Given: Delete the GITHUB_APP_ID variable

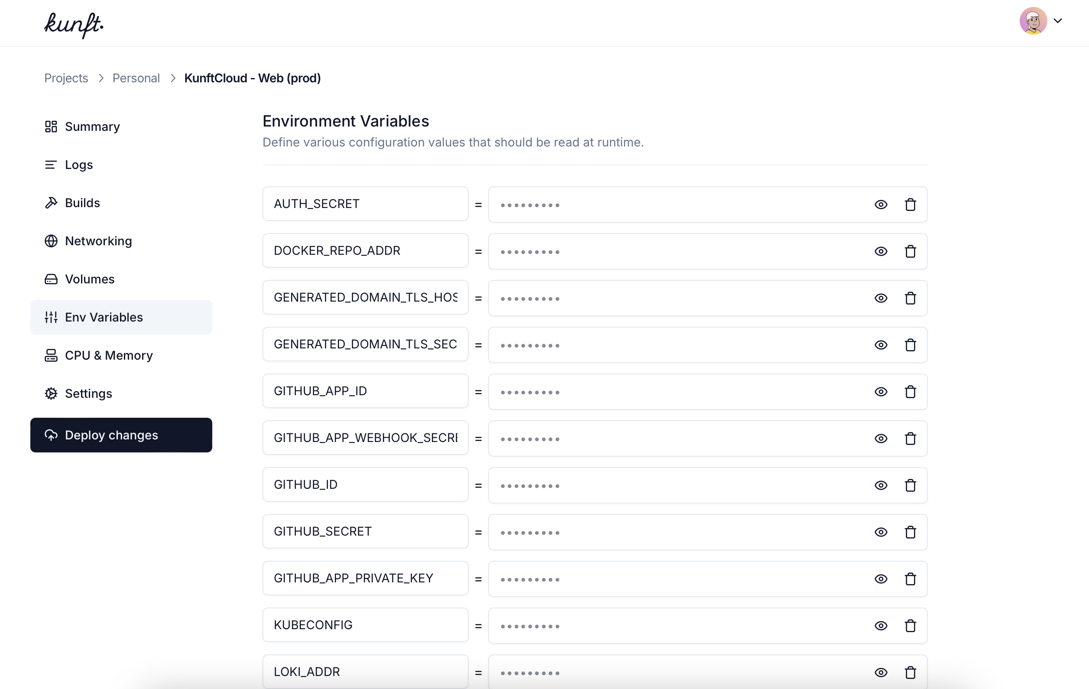Looking at the screenshot, I should 910,392.
